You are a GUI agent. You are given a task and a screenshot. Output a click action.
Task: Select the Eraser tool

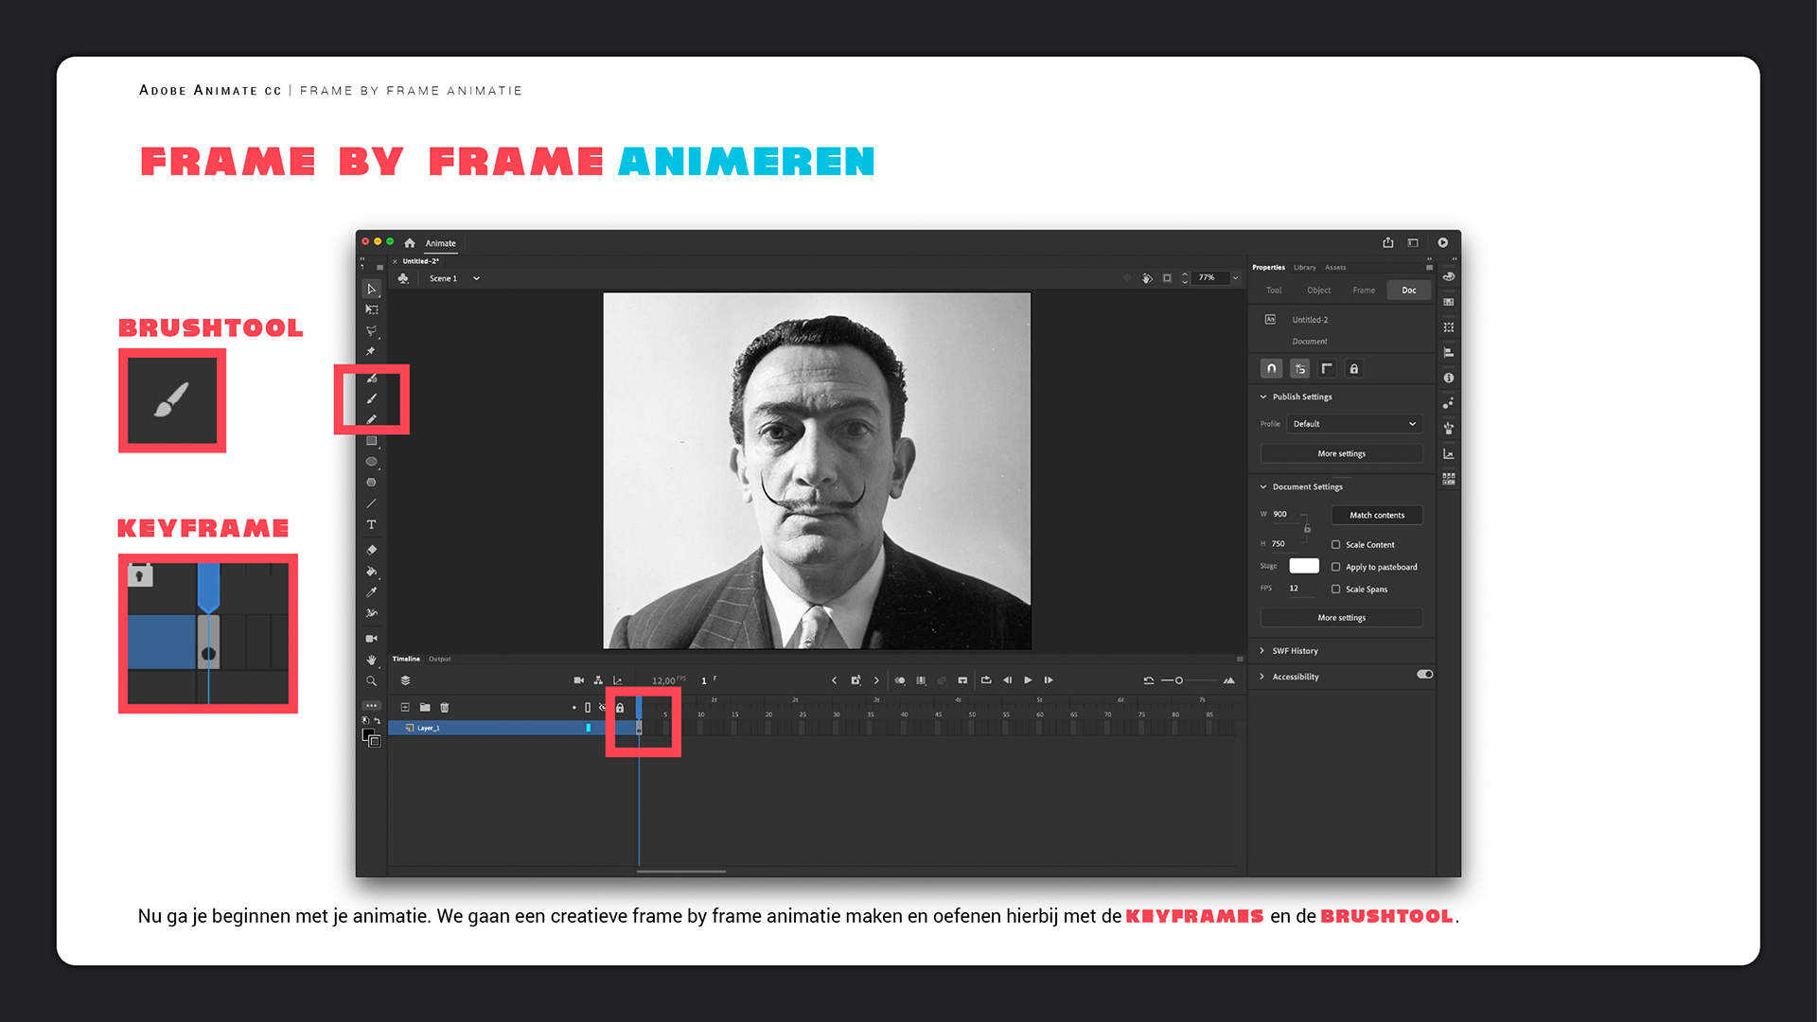pos(371,550)
